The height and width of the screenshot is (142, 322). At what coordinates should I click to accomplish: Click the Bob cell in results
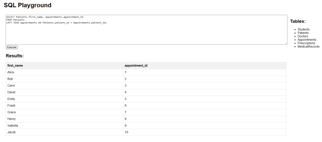(64, 79)
